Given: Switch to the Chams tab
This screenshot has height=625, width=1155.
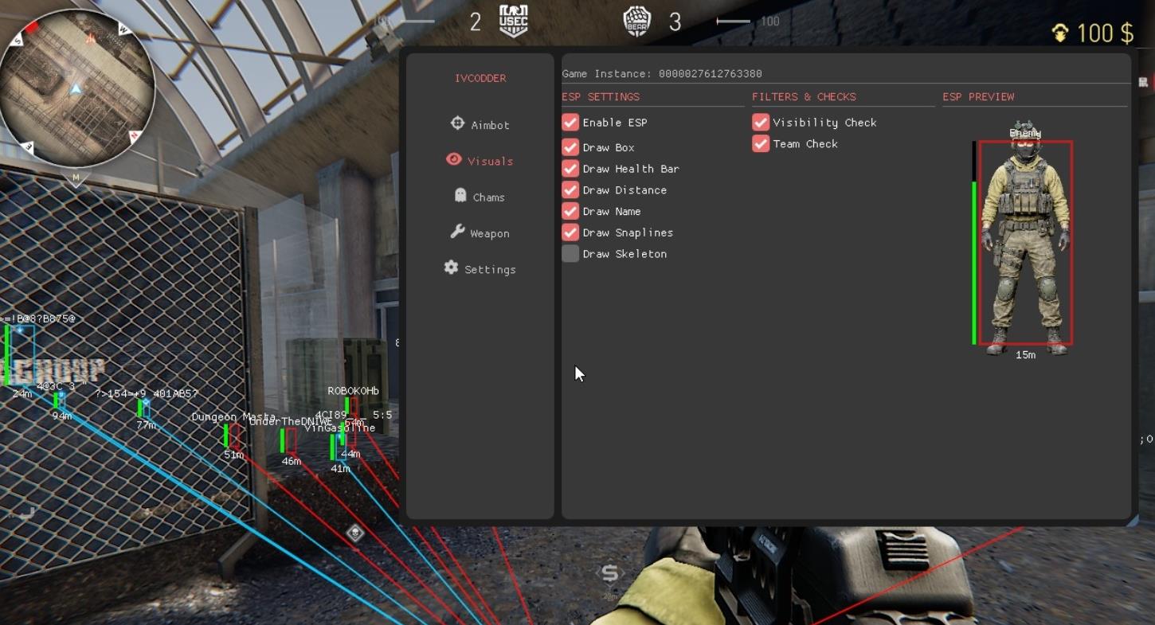Looking at the screenshot, I should [x=480, y=197].
